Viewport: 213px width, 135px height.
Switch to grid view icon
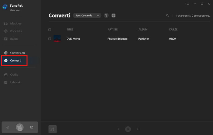[113, 15]
